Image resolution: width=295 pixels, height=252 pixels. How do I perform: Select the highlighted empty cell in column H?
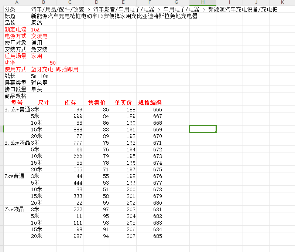tap(203, 129)
